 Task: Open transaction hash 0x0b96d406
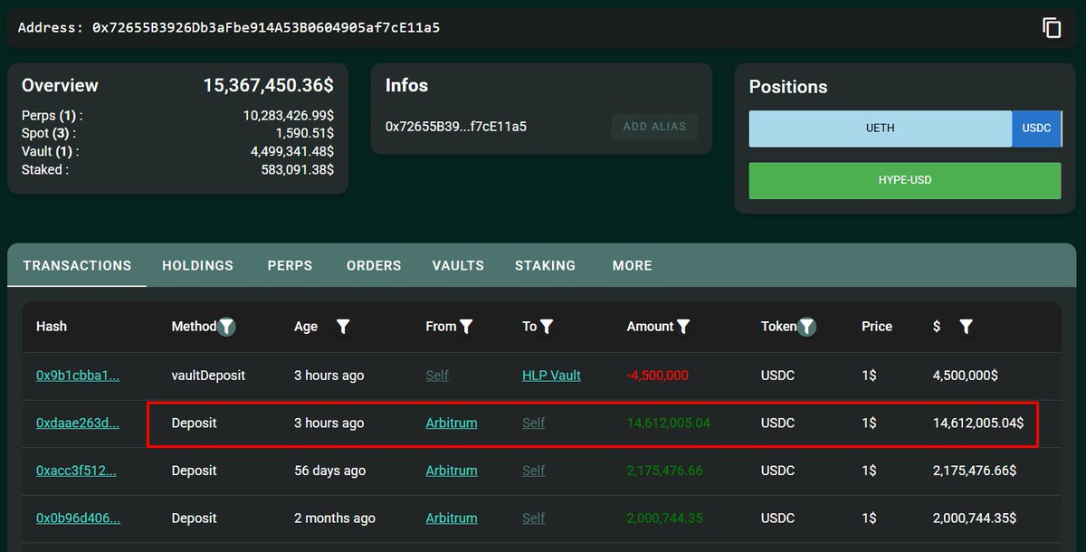(78, 519)
